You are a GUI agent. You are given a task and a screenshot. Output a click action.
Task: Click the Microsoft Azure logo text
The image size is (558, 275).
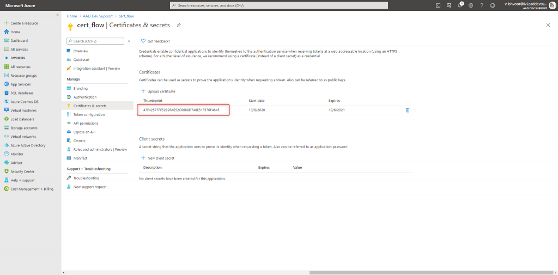point(20,5)
